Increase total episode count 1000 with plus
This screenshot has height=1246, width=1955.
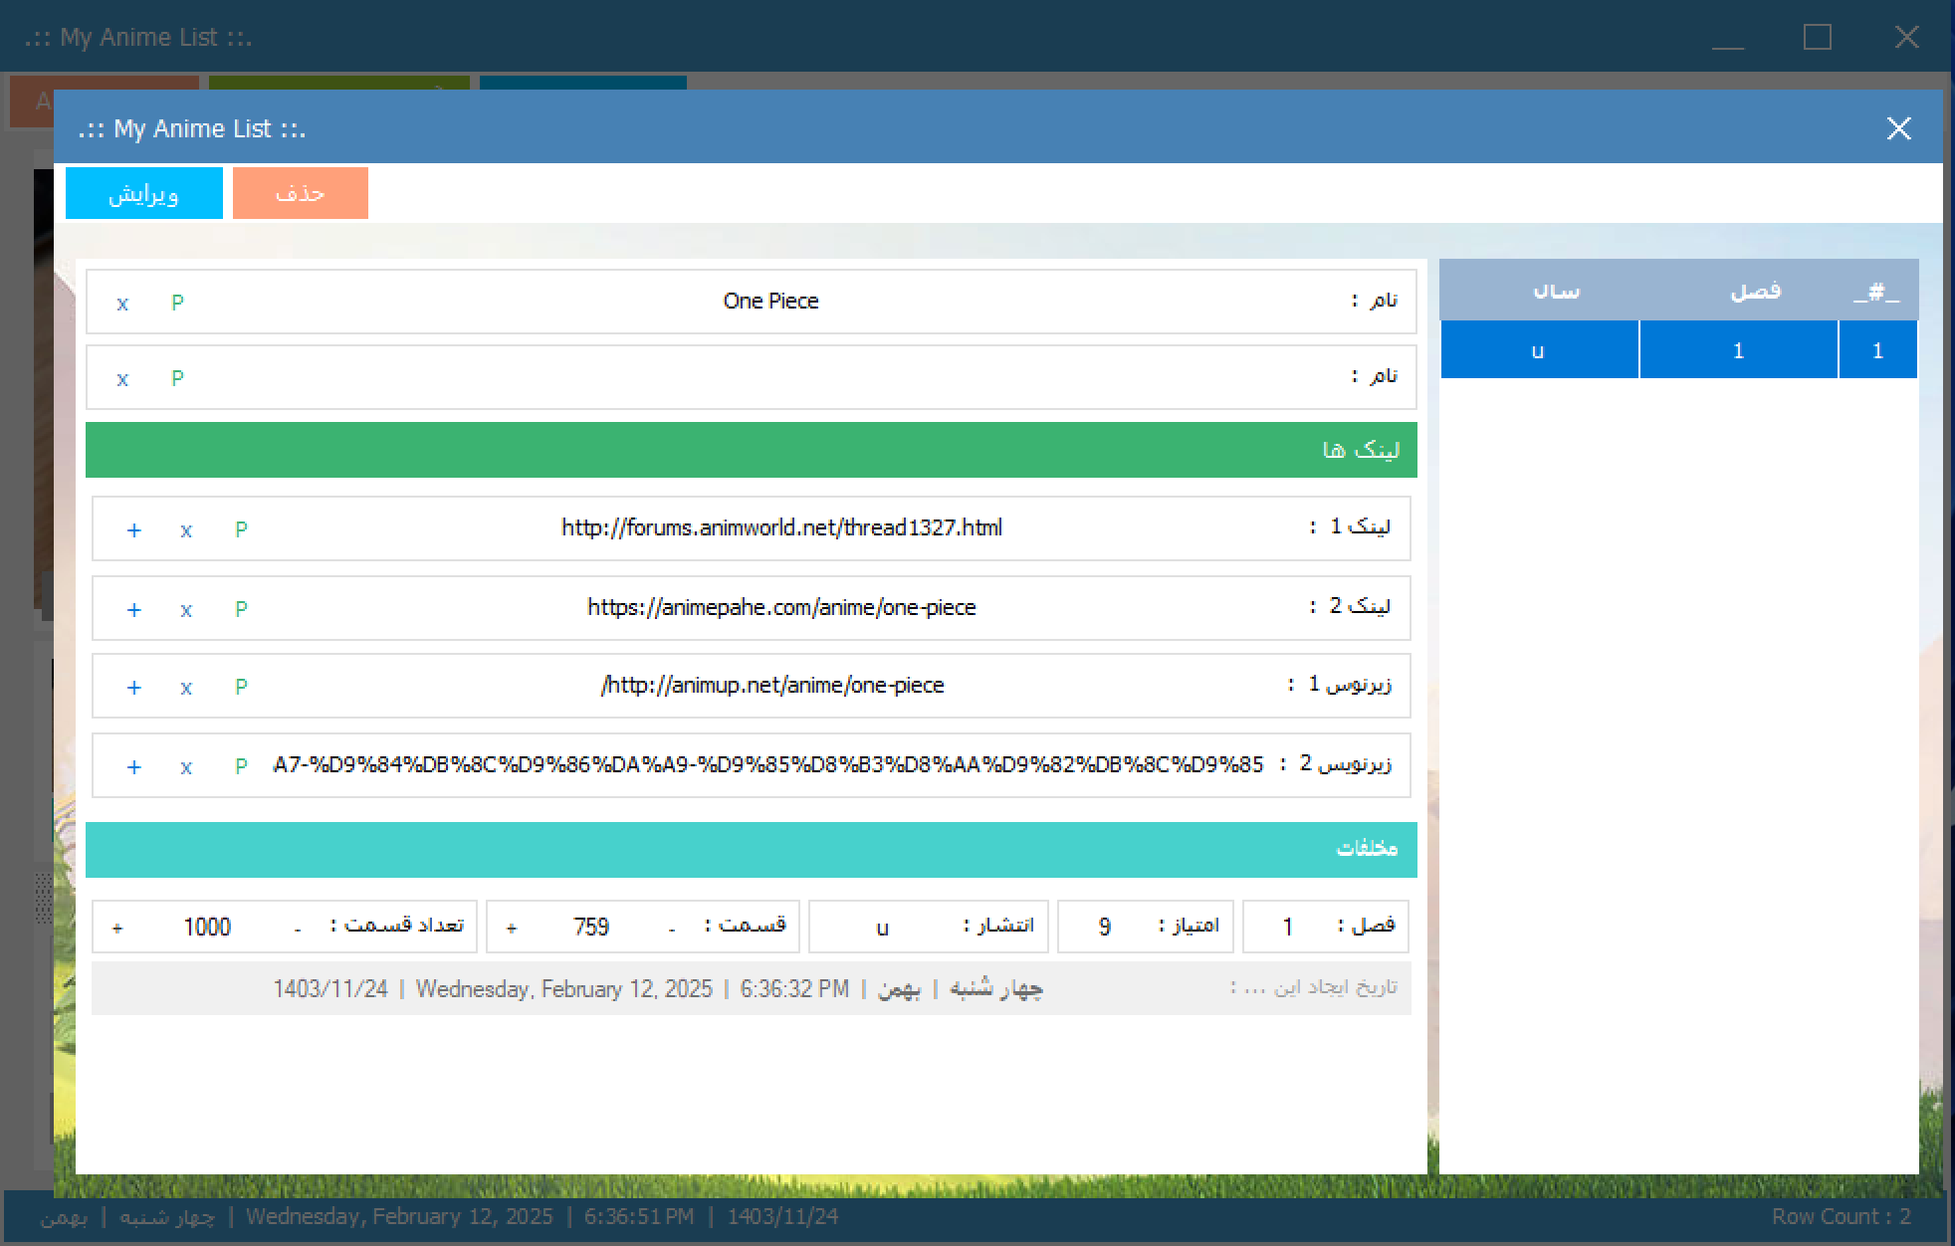pos(117,929)
